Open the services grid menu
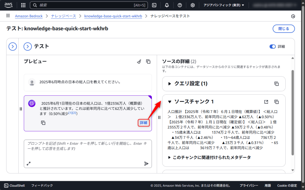This screenshot has width=305, height=190. [23, 5]
